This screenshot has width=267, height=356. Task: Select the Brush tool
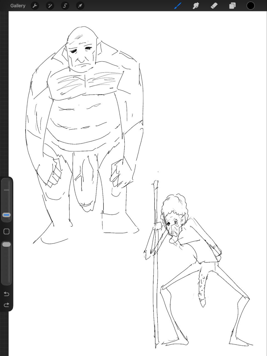(178, 6)
